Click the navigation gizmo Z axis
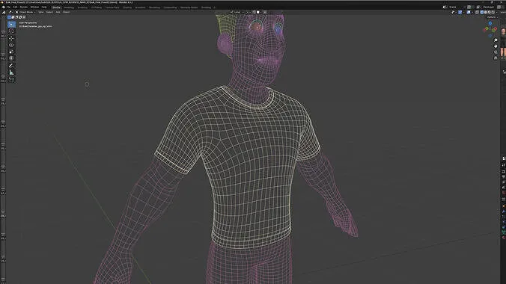The image size is (506, 284). (x=490, y=23)
